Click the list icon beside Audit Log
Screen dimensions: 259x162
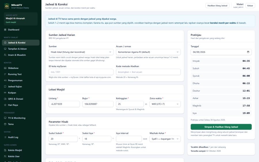pyautogui.click(x=5, y=137)
